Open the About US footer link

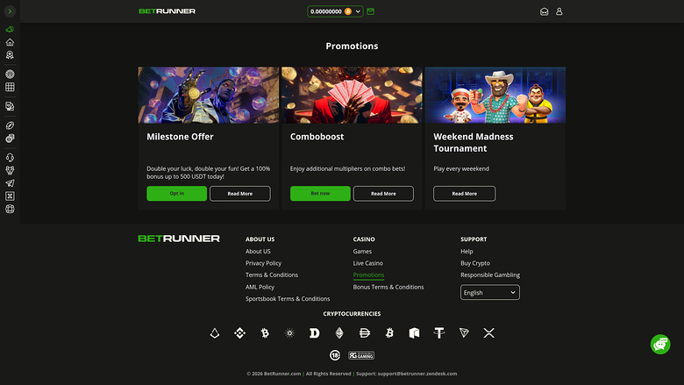[258, 252]
